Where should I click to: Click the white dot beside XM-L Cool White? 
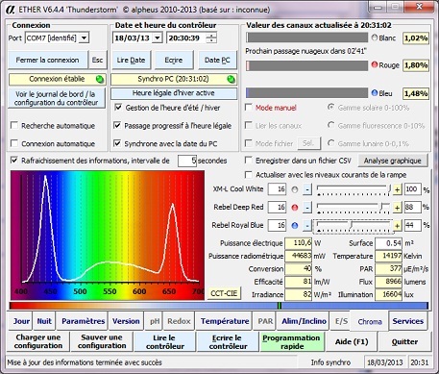click(295, 189)
